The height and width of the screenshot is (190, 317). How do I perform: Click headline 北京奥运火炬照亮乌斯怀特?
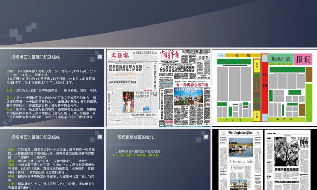(x=142, y=94)
